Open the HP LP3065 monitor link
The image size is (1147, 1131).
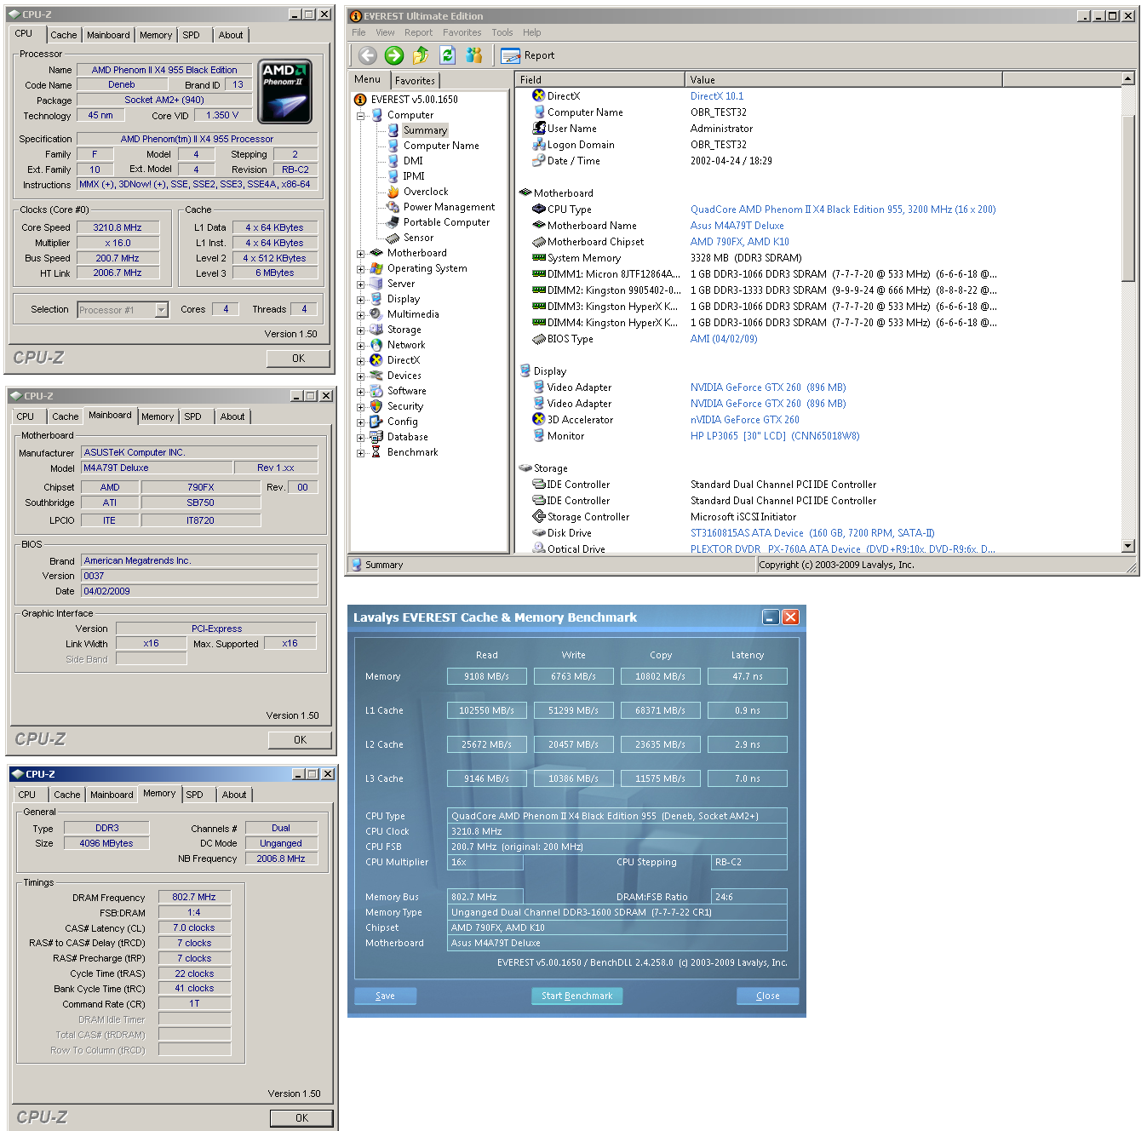[775, 436]
